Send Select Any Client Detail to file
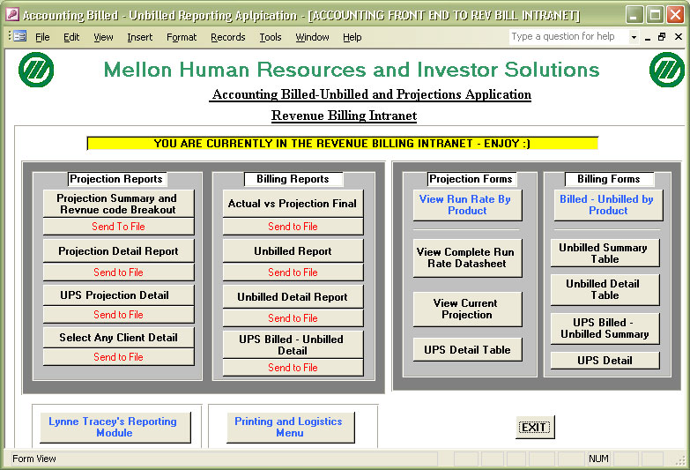690x470 pixels. pos(118,357)
